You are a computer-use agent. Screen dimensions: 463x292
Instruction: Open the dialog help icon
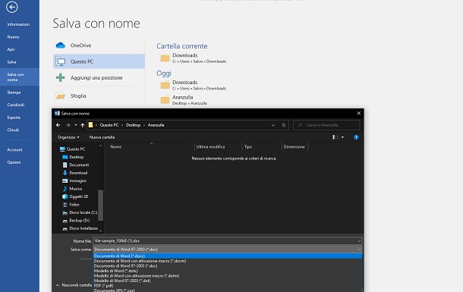coord(356,137)
